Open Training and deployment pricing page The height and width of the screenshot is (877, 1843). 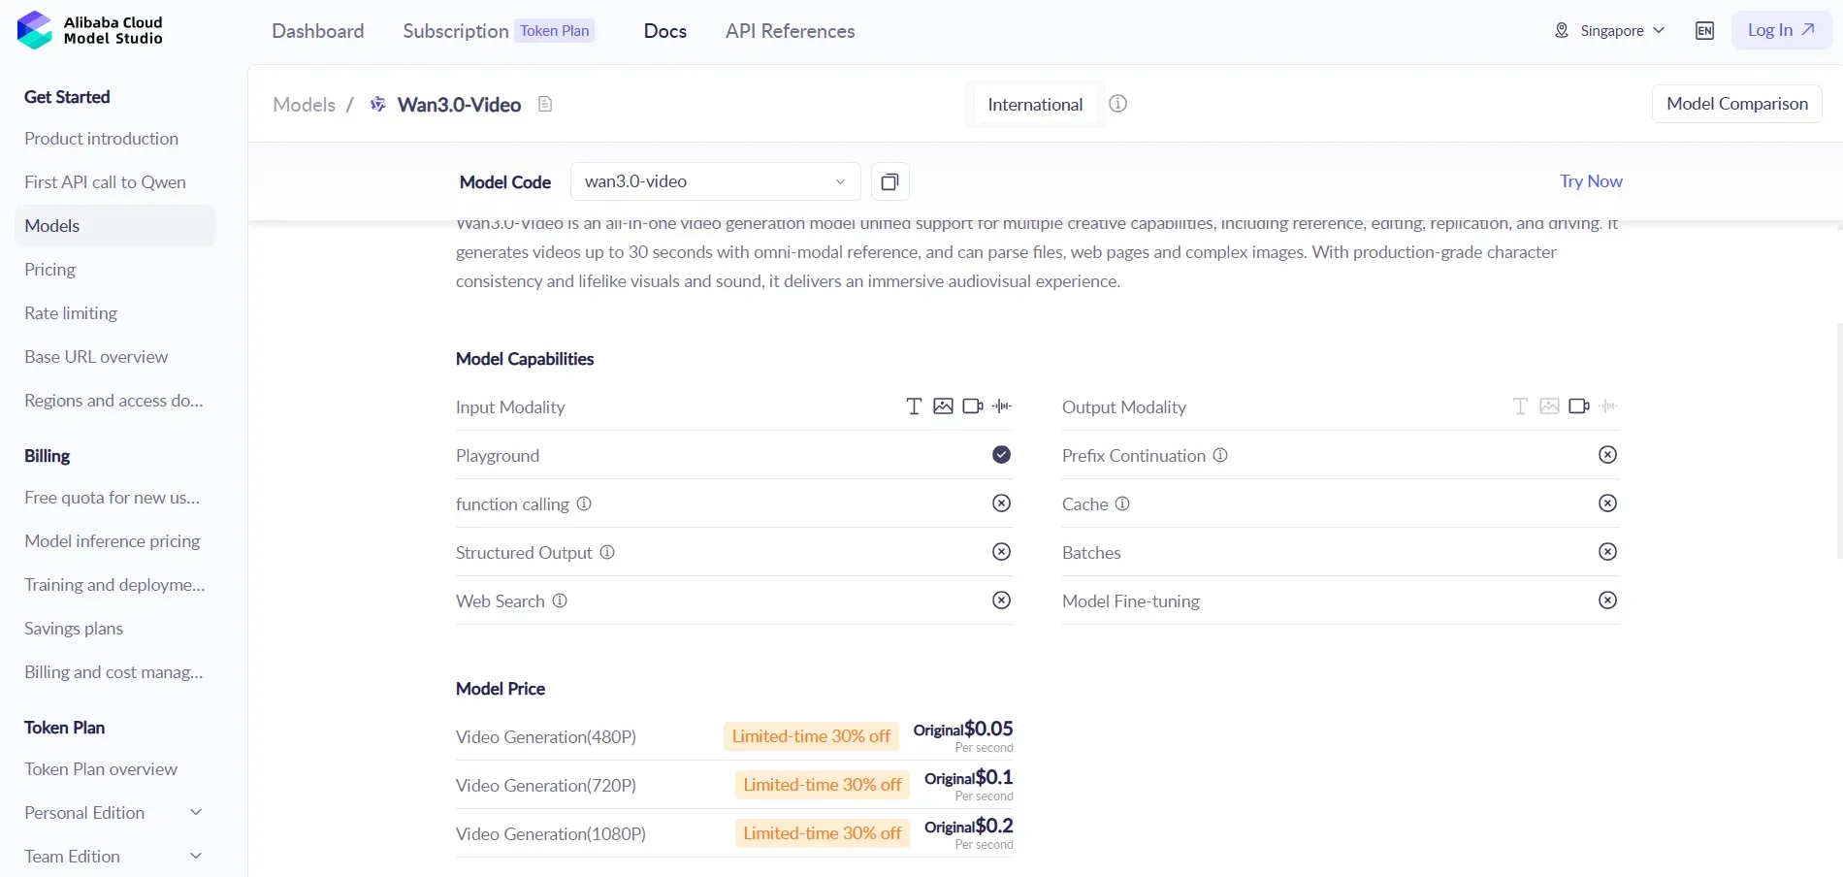pyautogui.click(x=114, y=585)
